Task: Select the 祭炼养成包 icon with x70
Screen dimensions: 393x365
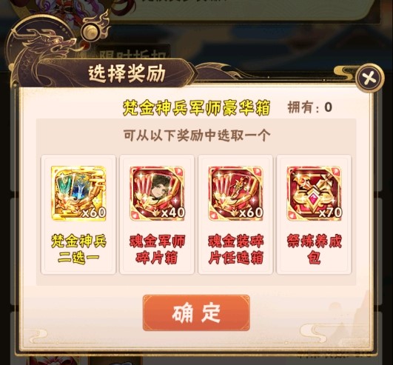Action: click(x=314, y=193)
